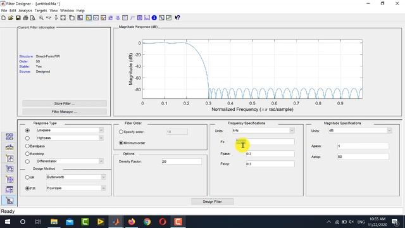Display the Phase Delay response
405x228 pixels.
point(118,18)
